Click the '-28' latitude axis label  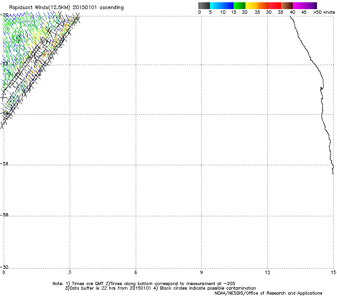coord(4,215)
